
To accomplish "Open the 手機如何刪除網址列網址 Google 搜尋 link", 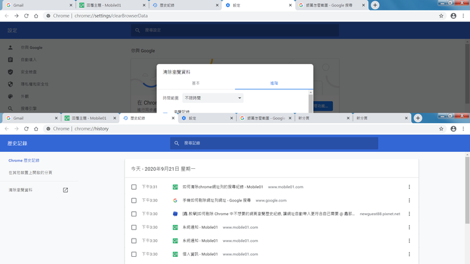I will tap(217, 200).
